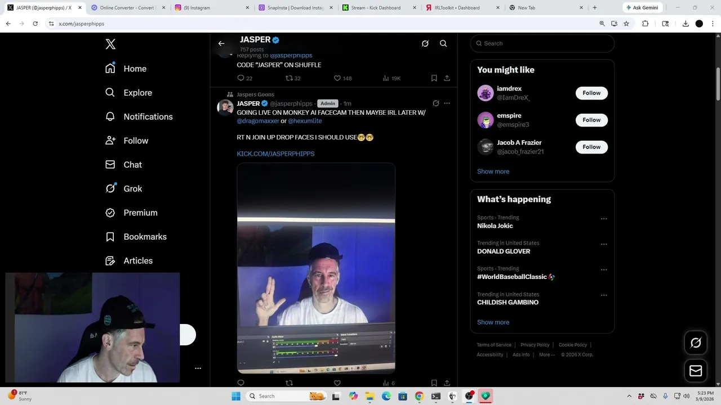Show more in You might like
The image size is (721, 405).
click(493, 172)
